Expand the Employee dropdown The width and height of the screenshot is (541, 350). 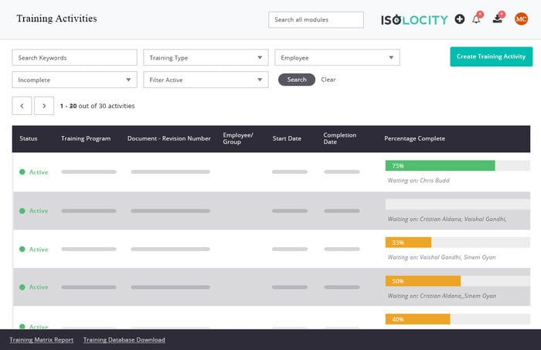click(337, 58)
